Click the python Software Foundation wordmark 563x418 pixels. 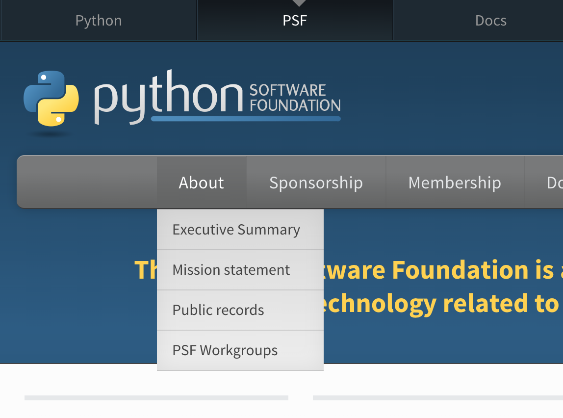(x=217, y=97)
